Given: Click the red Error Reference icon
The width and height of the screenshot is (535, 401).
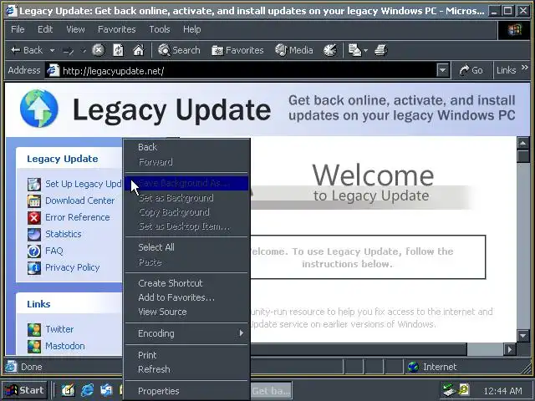Looking at the screenshot, I should pos(34,217).
